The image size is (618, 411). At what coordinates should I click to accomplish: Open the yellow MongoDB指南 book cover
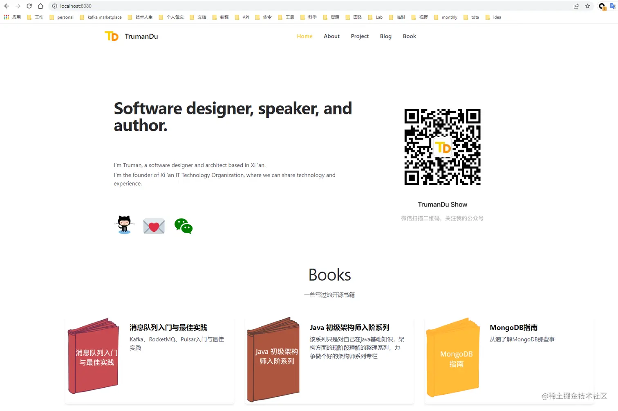(x=453, y=357)
